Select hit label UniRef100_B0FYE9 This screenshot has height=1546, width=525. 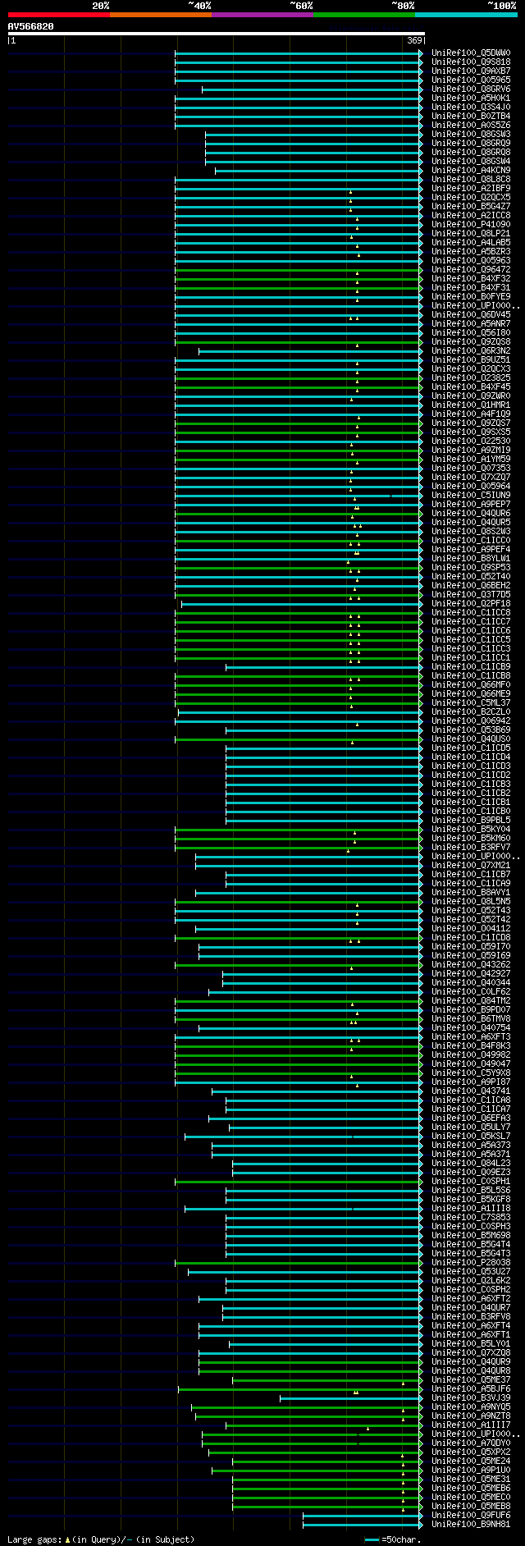point(471,296)
